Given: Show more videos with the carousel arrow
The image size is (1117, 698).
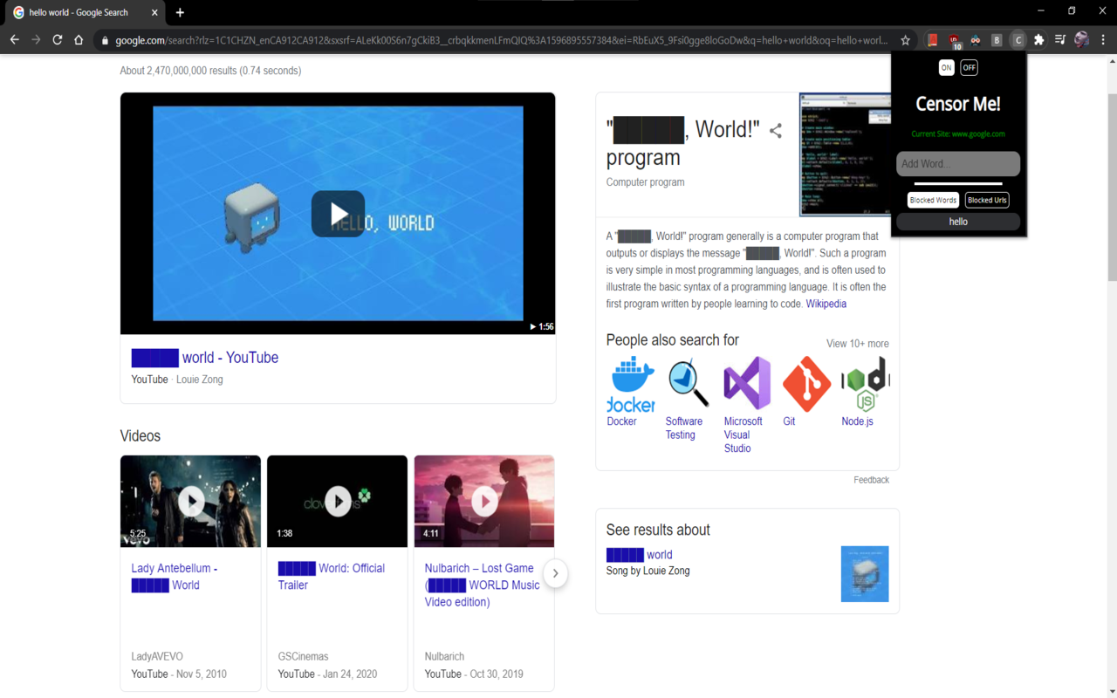Looking at the screenshot, I should [x=555, y=573].
